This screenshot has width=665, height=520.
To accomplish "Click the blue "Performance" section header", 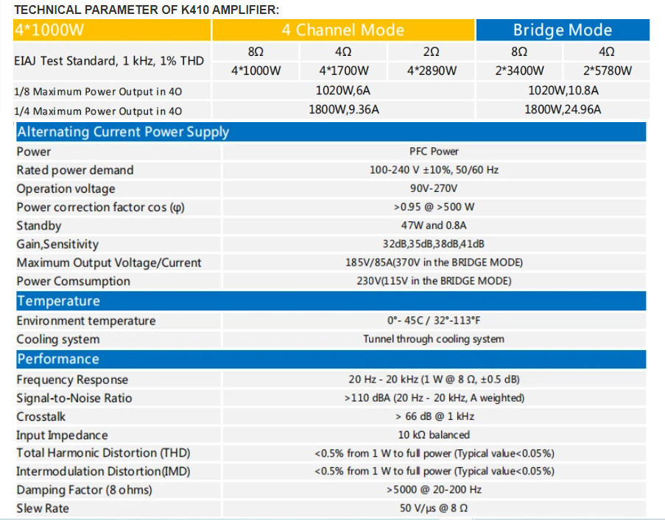I will [x=57, y=359].
